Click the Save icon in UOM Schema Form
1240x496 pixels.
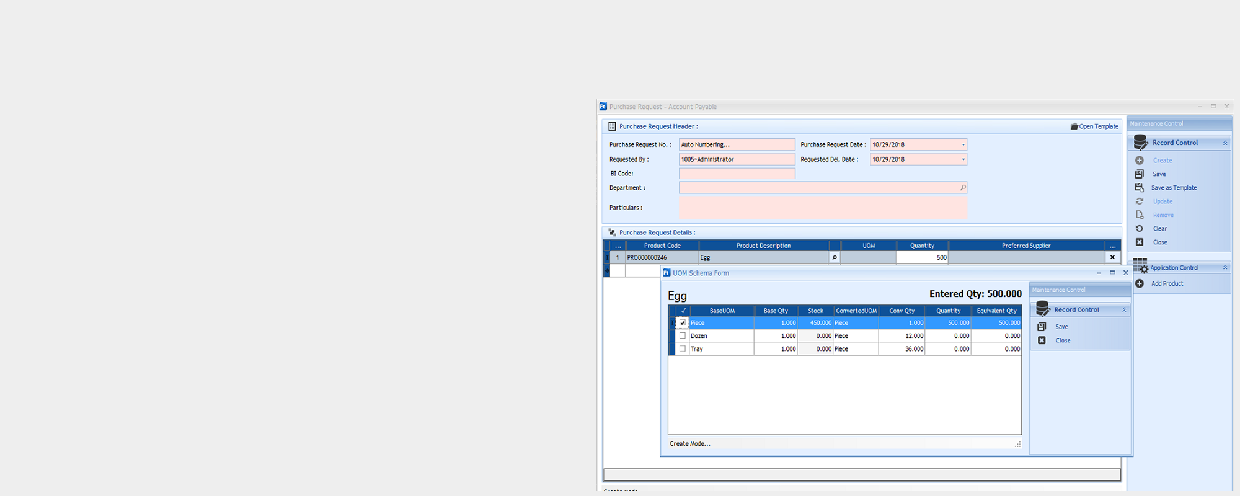click(1042, 327)
